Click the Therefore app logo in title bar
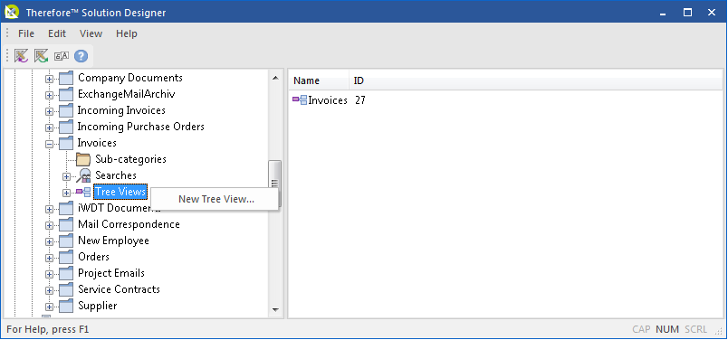 (12, 12)
